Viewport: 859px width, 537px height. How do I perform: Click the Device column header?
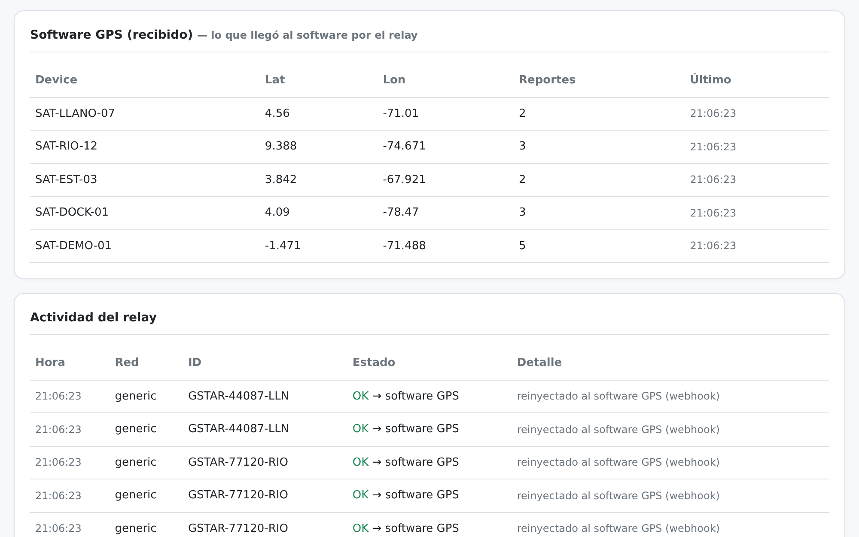(56, 79)
